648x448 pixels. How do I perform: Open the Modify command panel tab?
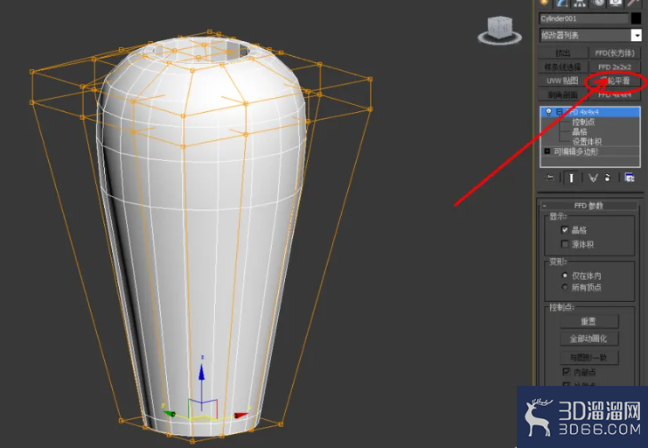(562, 3)
